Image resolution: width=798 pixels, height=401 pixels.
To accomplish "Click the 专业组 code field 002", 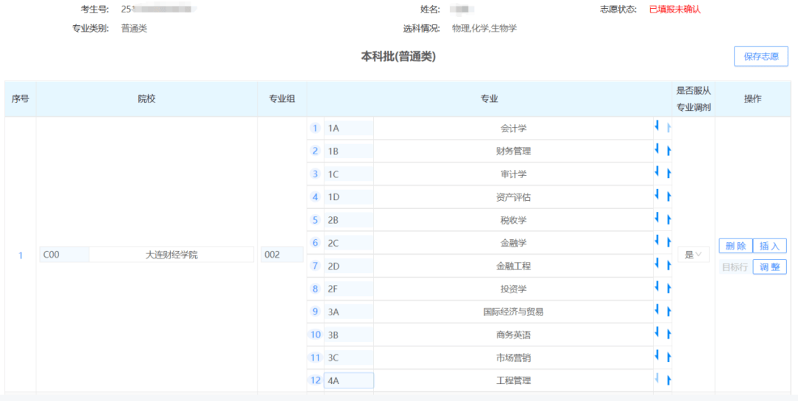I will [x=282, y=255].
